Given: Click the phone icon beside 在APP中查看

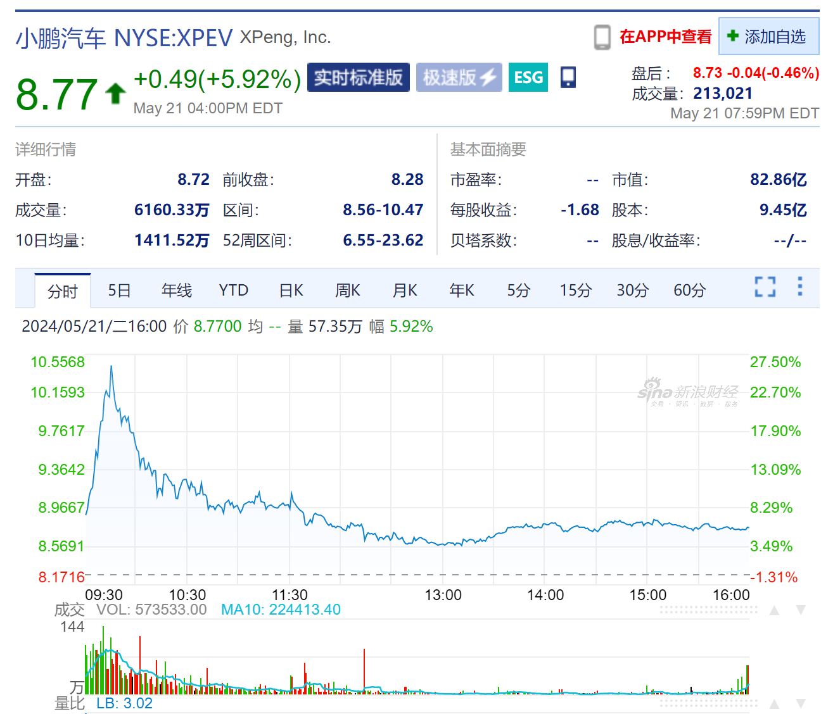Looking at the screenshot, I should click(602, 37).
